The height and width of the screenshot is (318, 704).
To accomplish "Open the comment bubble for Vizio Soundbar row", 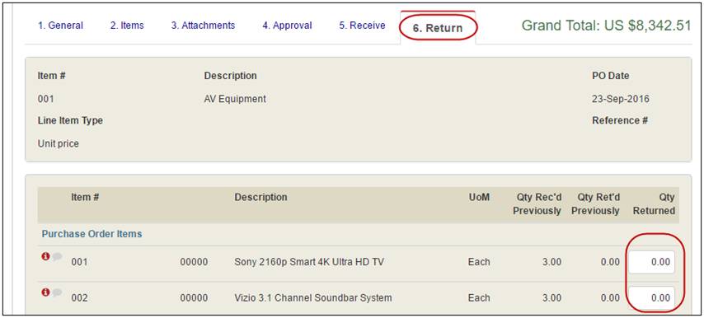I will pos(57,293).
